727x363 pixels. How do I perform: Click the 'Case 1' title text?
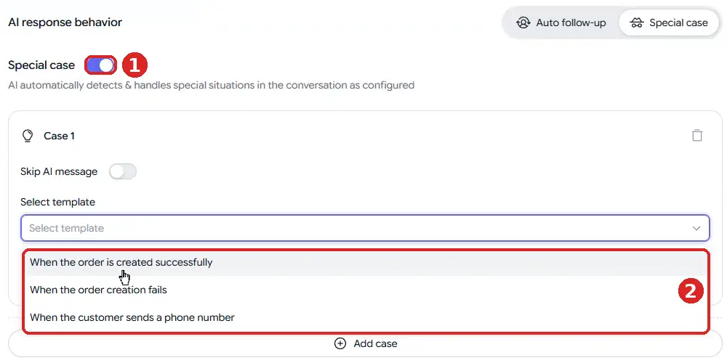point(59,136)
